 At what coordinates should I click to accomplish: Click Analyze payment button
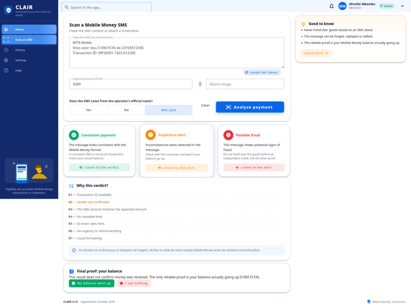coord(250,107)
